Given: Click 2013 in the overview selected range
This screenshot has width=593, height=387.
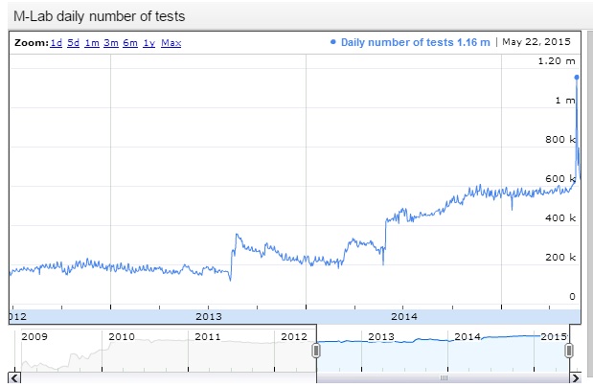Looking at the screenshot, I should point(381,336).
